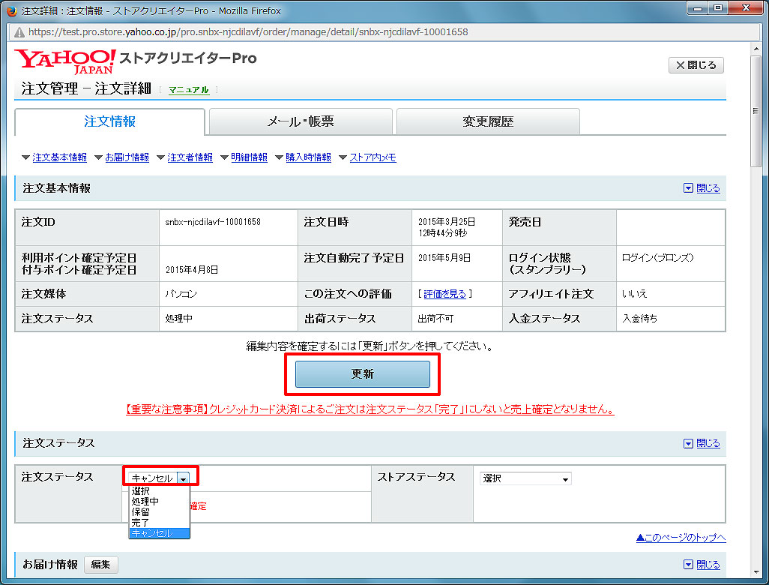
Task: Select キャンセル in the status list
Action: (152, 533)
